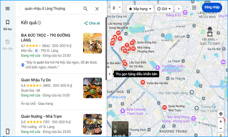Click 'Ăn tại chỗ · Giao hàng' text
228x137 pixels.
pos(37,104)
